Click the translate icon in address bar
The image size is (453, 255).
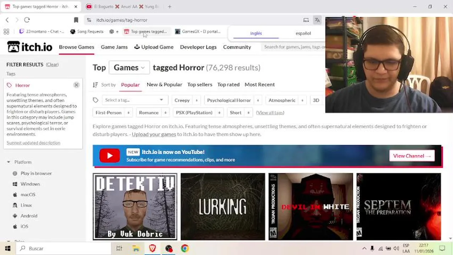(x=317, y=20)
